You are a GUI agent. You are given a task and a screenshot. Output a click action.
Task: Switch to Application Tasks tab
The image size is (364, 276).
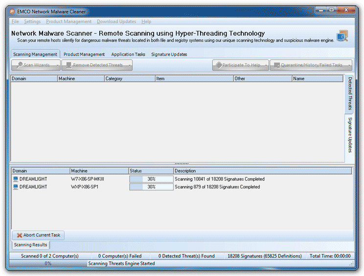[x=128, y=54]
